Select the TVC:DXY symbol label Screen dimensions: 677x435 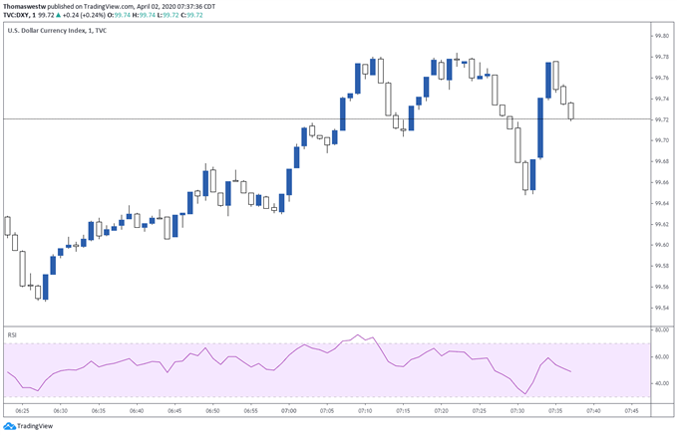point(16,15)
